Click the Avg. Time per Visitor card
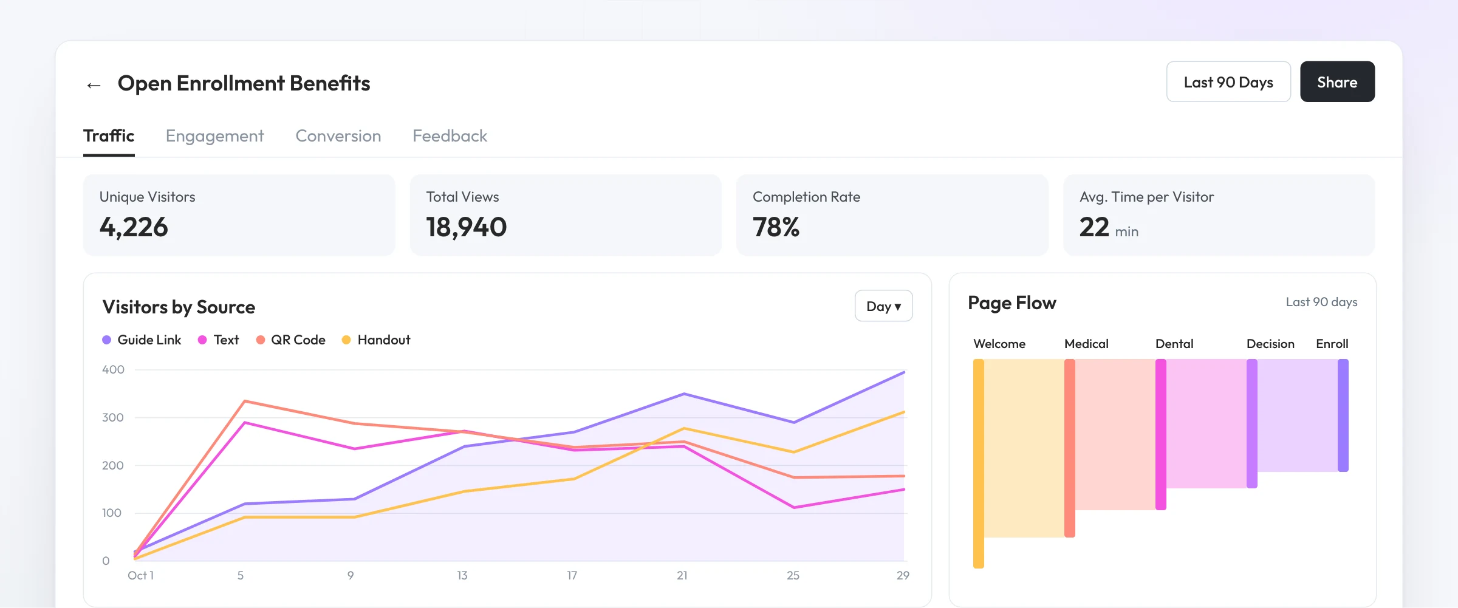Image resolution: width=1458 pixels, height=608 pixels. 1219,215
